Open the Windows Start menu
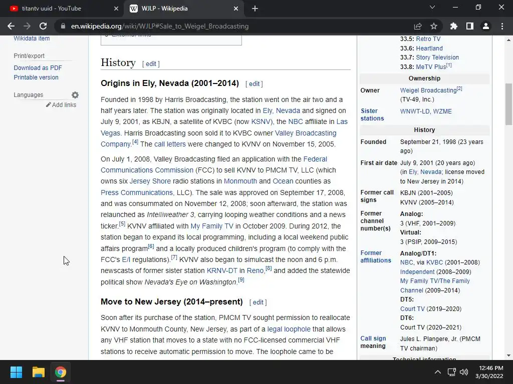The height and width of the screenshot is (384, 513). click(x=16, y=372)
